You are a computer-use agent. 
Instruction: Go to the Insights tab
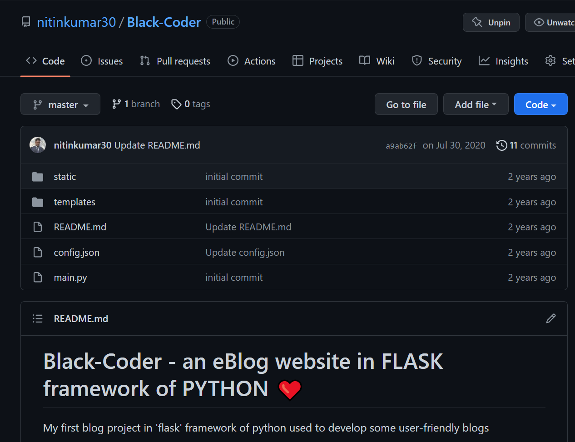tap(503, 61)
